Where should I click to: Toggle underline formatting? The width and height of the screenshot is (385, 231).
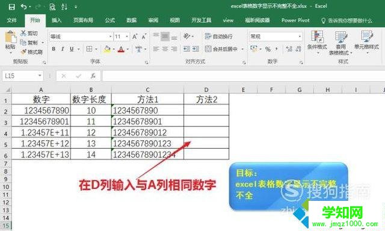coord(72,49)
